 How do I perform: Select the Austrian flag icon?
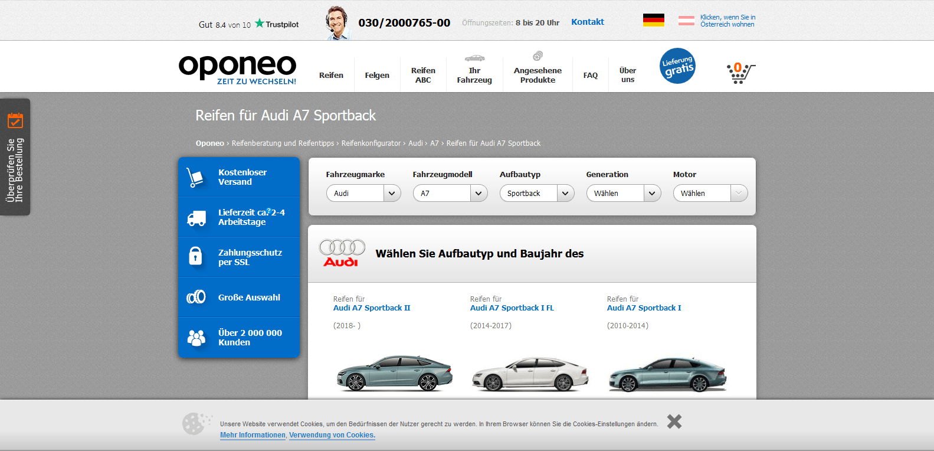[686, 21]
